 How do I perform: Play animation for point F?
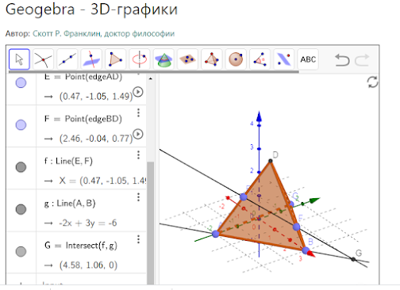tap(138, 134)
